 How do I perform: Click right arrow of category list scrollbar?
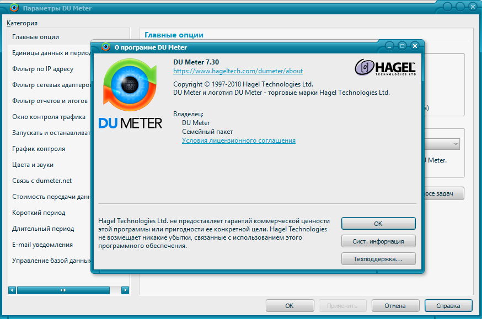click(125, 290)
